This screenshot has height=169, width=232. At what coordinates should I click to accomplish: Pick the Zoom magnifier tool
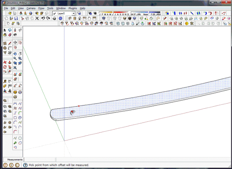(x=15, y=59)
